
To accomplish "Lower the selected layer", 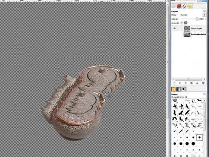I will tap(185, 83).
